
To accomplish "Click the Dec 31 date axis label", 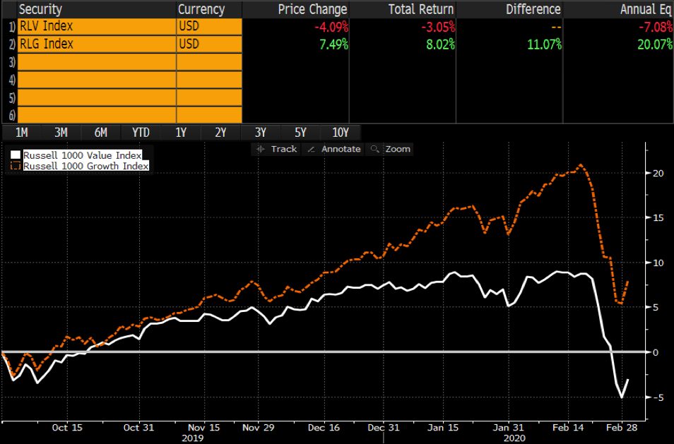I will click(384, 428).
